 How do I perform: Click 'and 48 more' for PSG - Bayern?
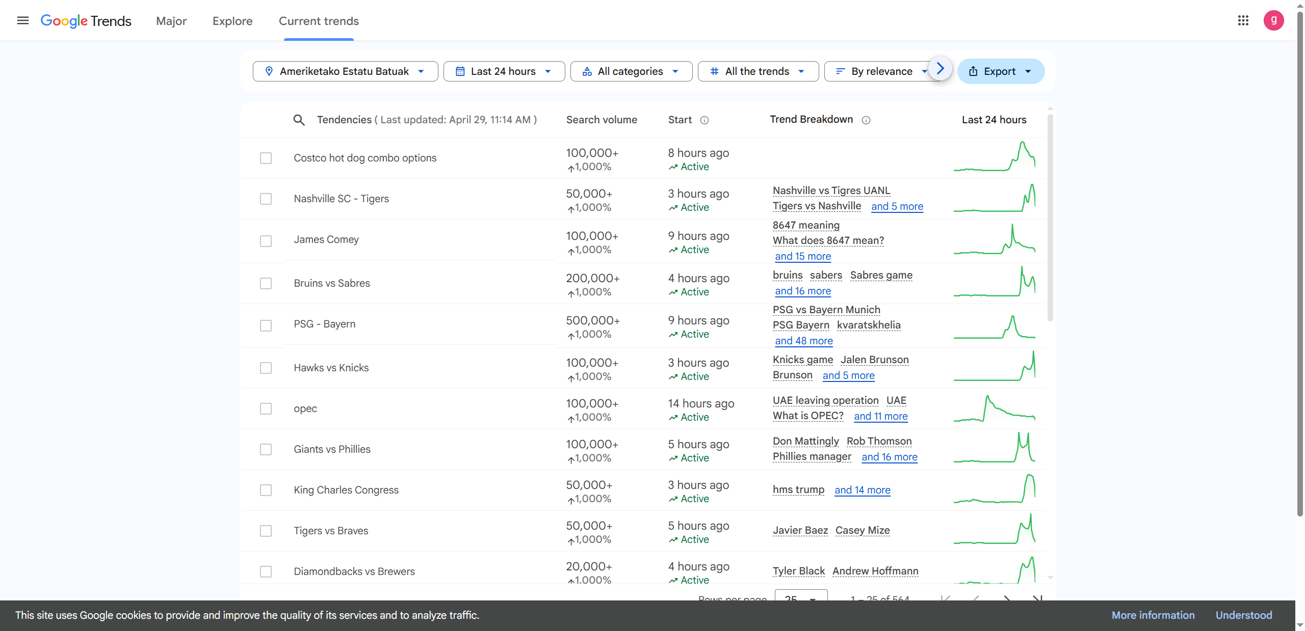(803, 341)
